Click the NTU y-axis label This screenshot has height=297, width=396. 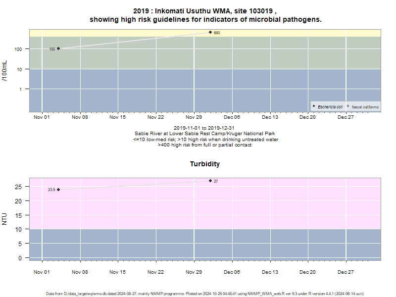pos(4,219)
